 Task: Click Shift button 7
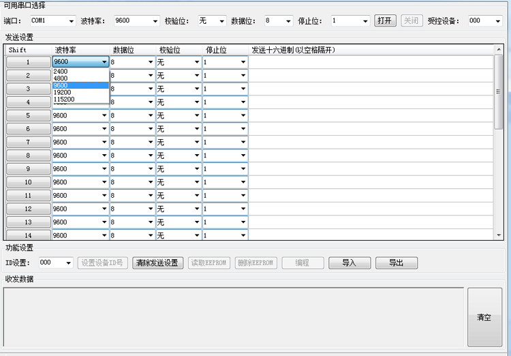coord(29,143)
